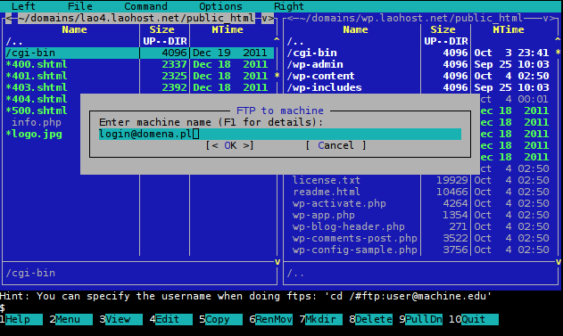563x336 pixels.
Task: Cancel the FTP to machine dialog
Action: pyautogui.click(x=335, y=145)
